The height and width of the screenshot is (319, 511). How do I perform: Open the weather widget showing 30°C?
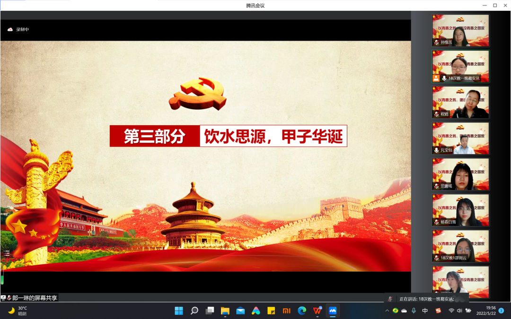(x=18, y=311)
